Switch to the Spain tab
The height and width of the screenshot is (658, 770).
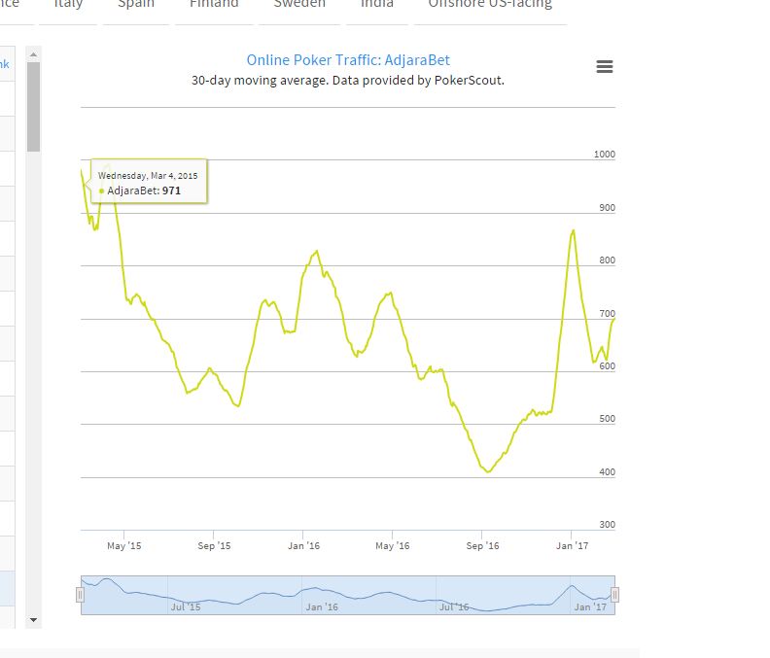(x=136, y=5)
